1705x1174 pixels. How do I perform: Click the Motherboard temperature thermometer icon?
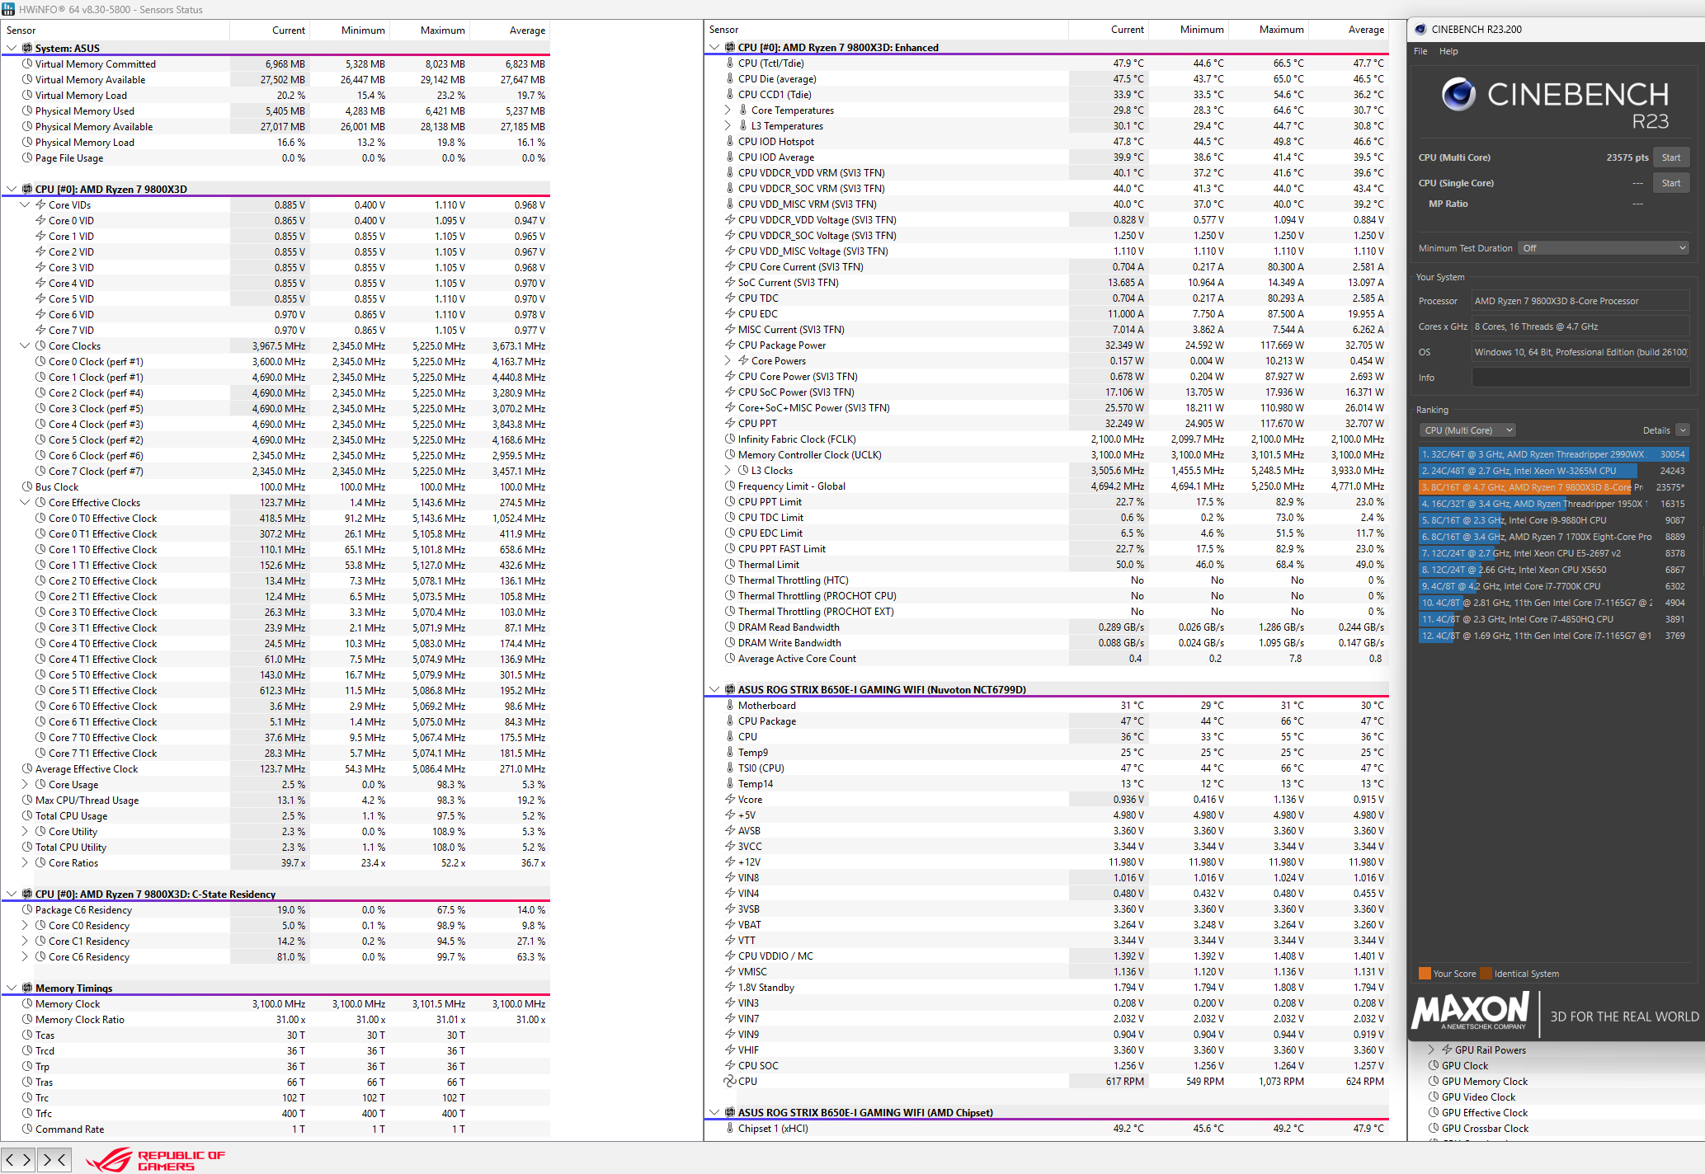point(729,705)
